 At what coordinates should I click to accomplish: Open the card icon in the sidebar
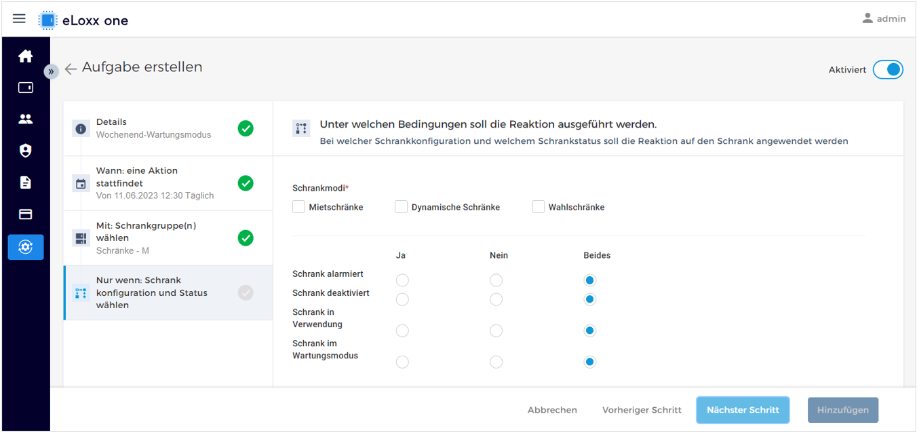[26, 214]
